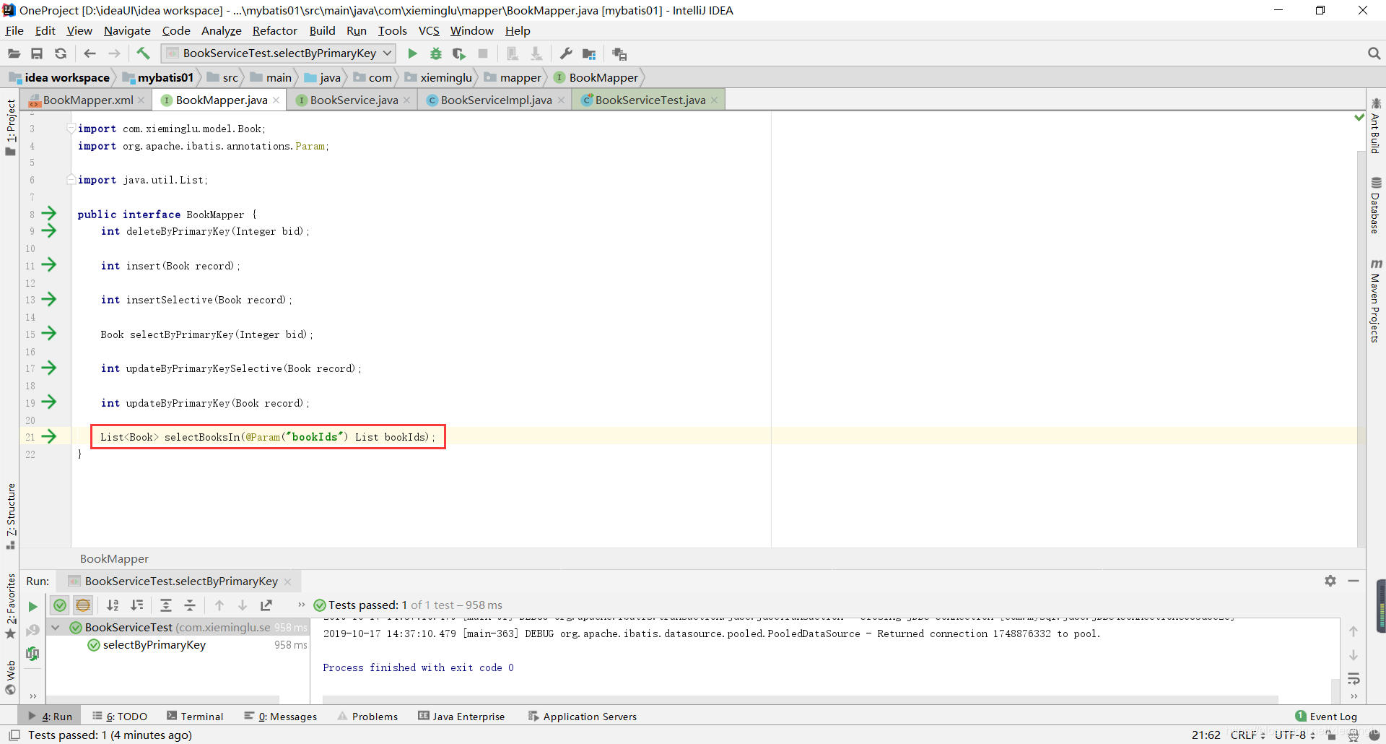The image size is (1386, 744).
Task: Open the Problems tool window
Action: tap(367, 716)
